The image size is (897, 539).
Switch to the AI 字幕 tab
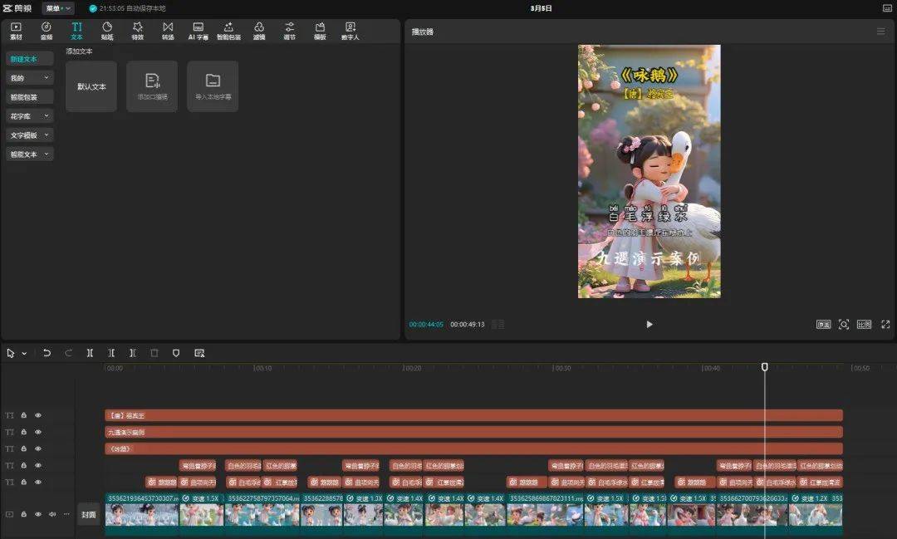(x=198, y=31)
